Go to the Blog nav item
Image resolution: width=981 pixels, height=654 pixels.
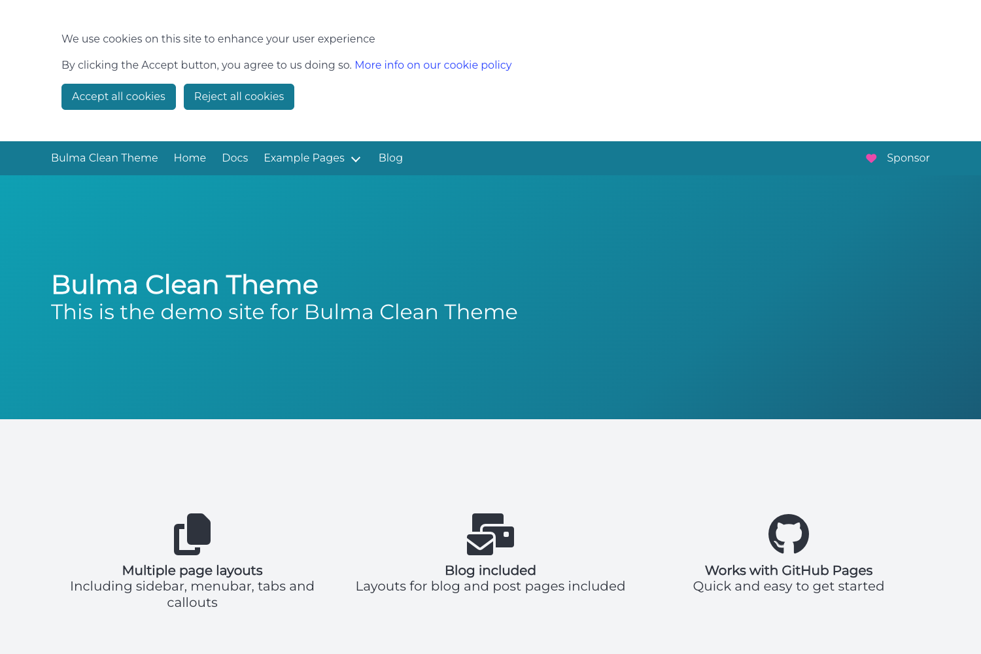(390, 158)
